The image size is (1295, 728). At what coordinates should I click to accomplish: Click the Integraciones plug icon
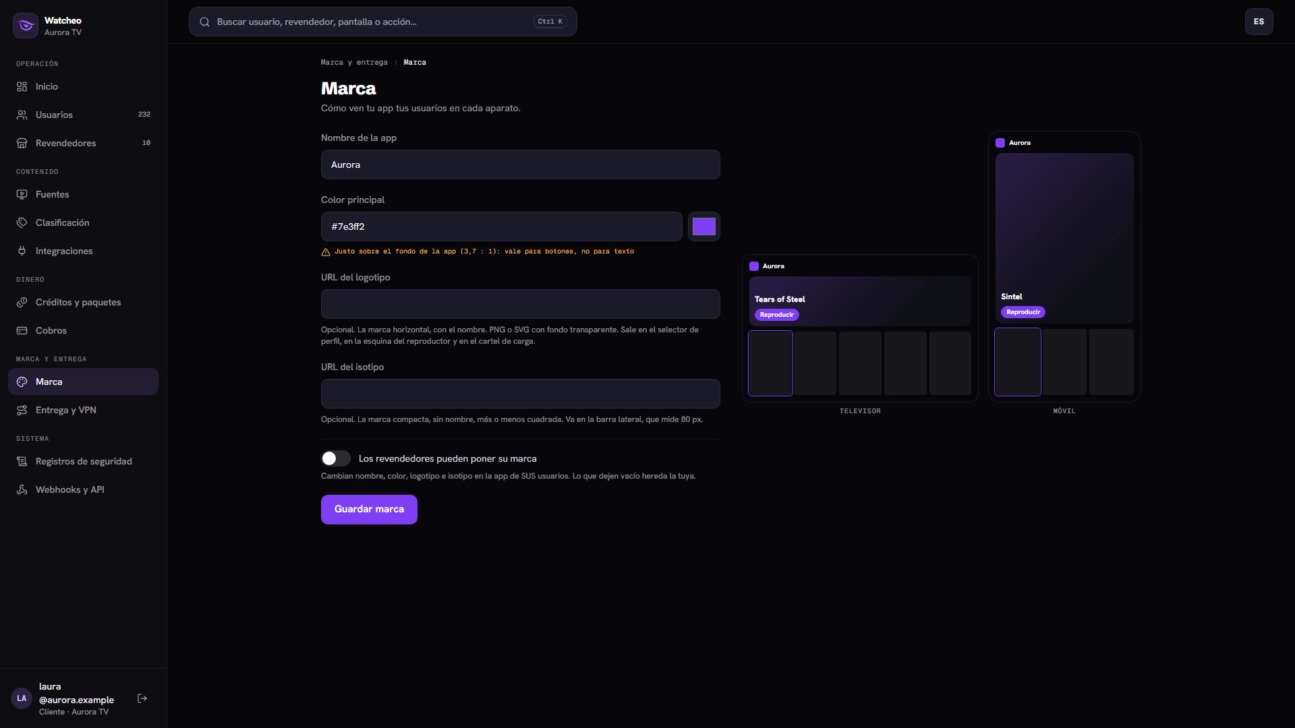(22, 251)
